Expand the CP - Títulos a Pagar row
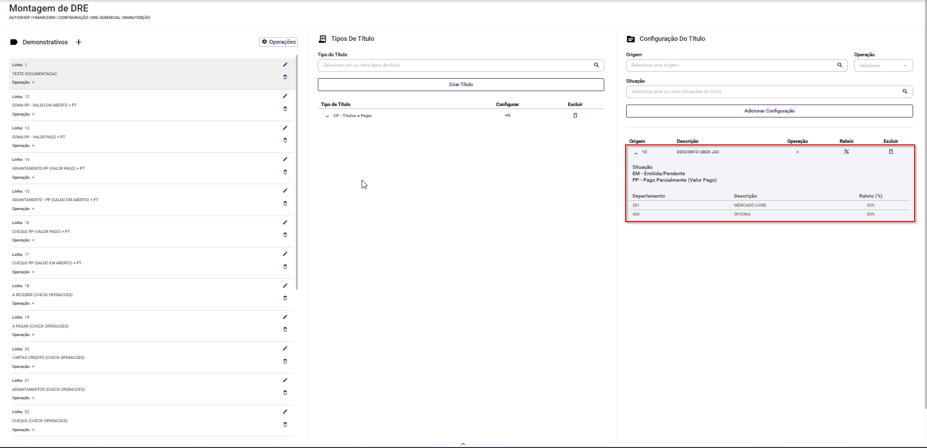The width and height of the screenshot is (927, 448). (x=327, y=116)
